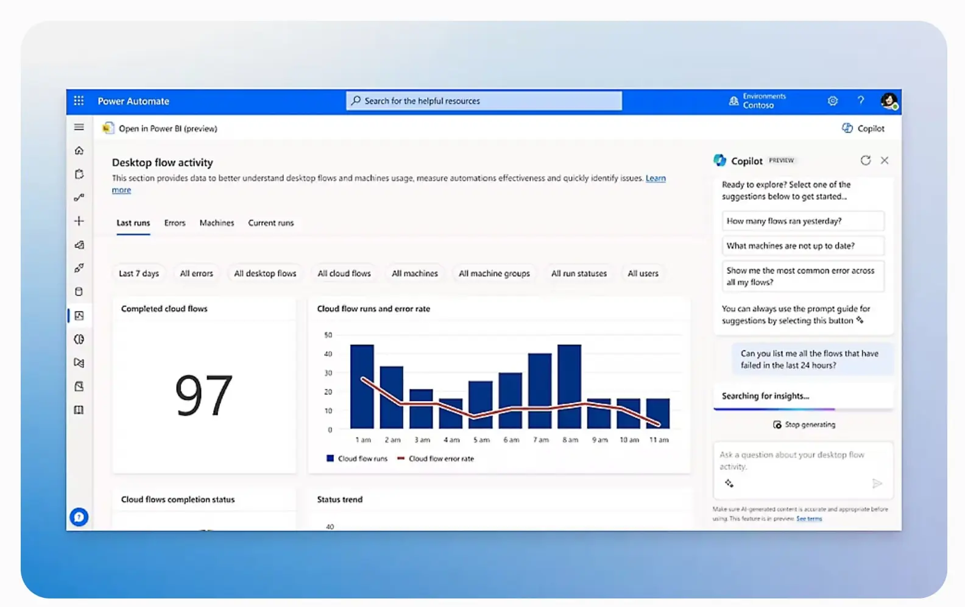This screenshot has width=965, height=607.
Task: Click the hamburger menu icon
Action: pyautogui.click(x=79, y=127)
